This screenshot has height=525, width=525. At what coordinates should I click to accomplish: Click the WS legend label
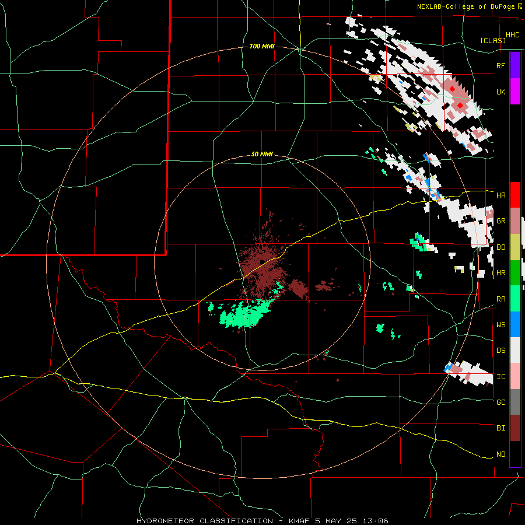pos(501,325)
